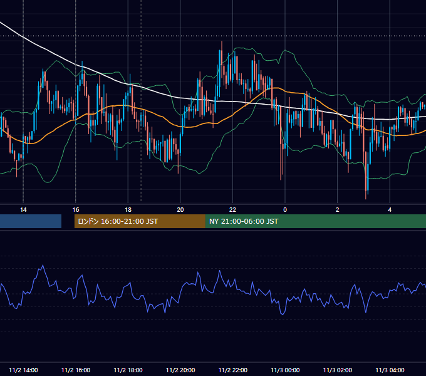Click the 0 hour axis label
The height and width of the screenshot is (376, 426).
[x=285, y=210]
